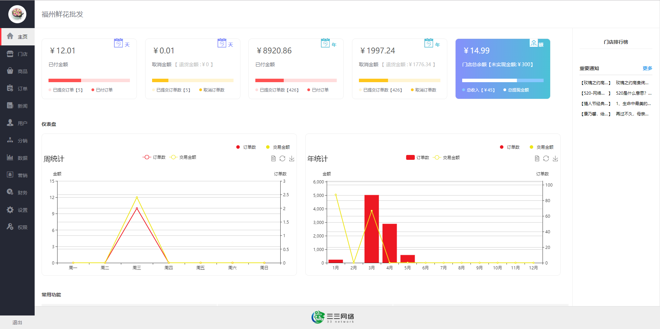Select 设置 from the sidebar
The width and height of the screenshot is (660, 329).
click(x=17, y=210)
